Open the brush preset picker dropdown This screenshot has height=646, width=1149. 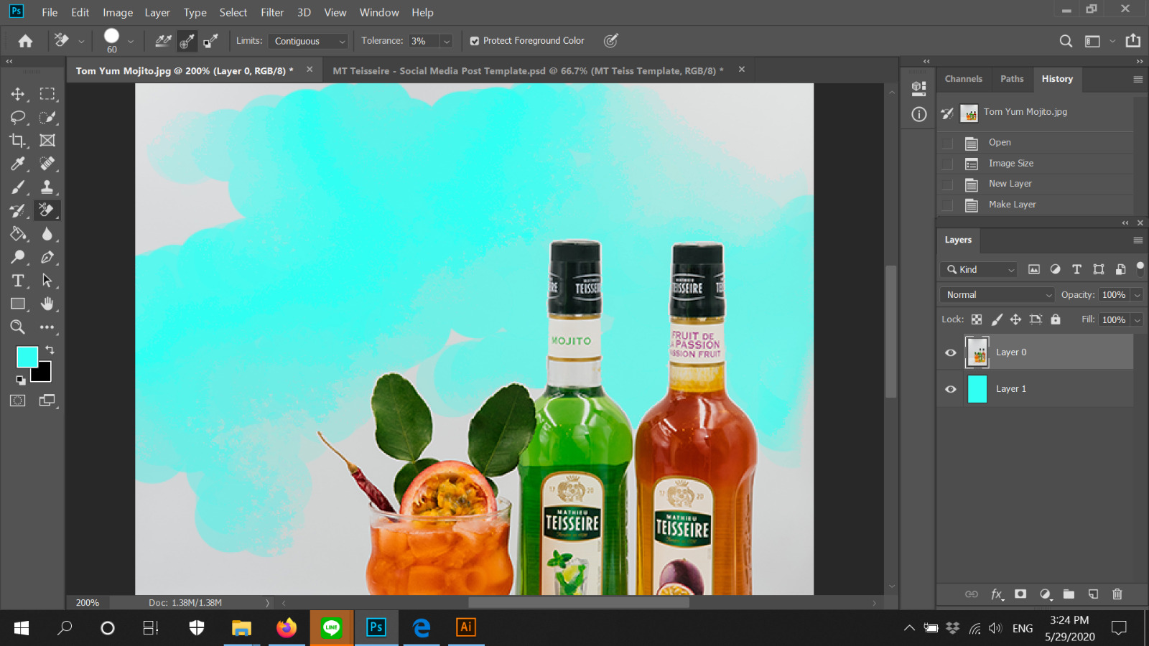tap(131, 42)
